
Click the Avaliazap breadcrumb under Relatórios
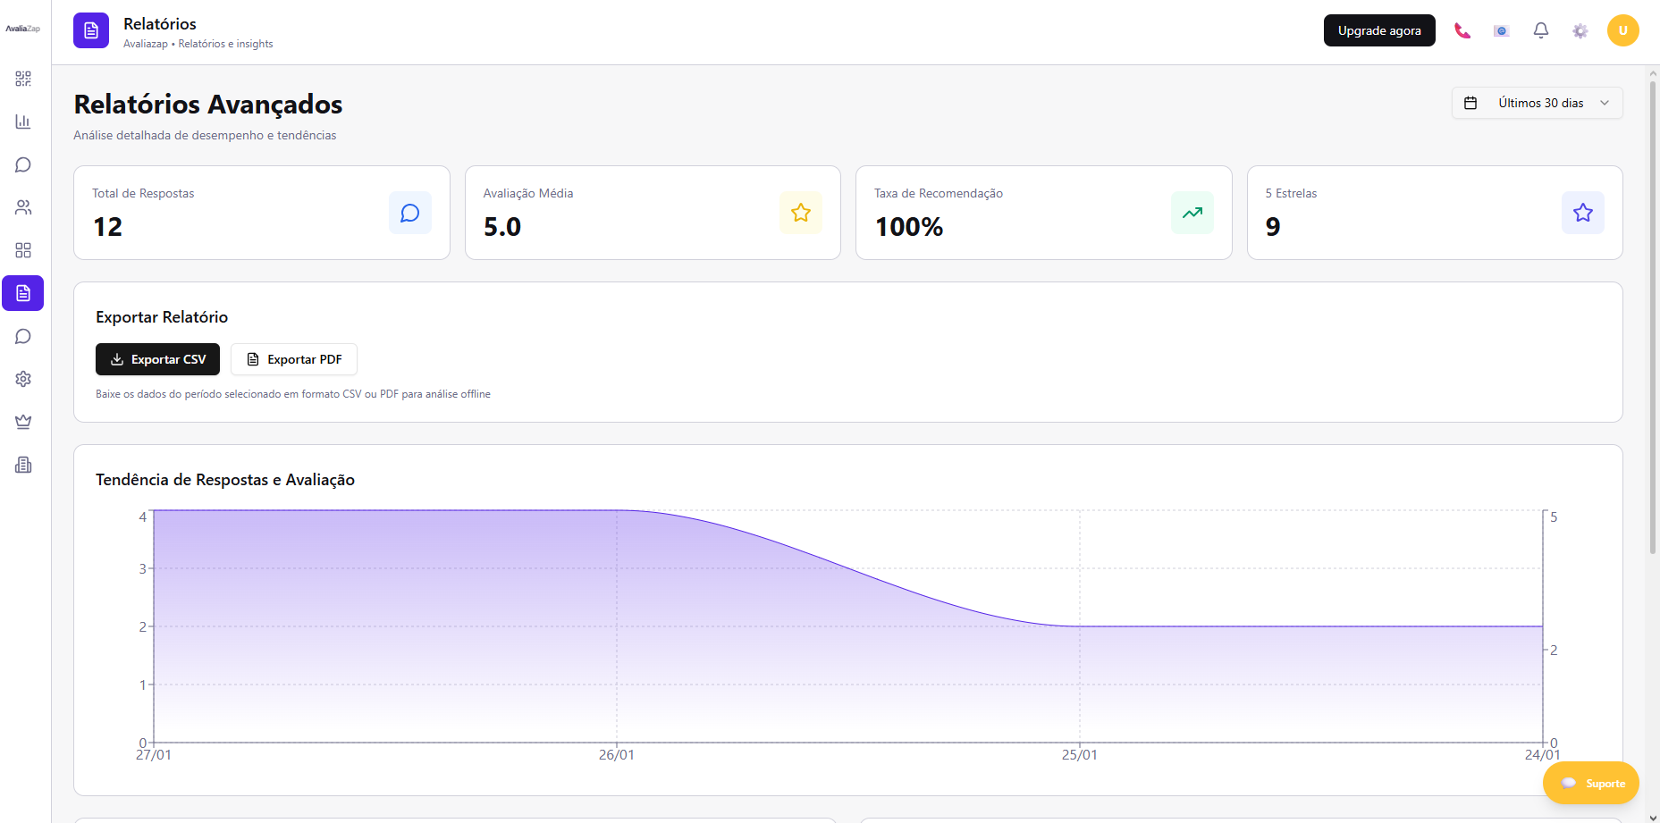tap(146, 43)
